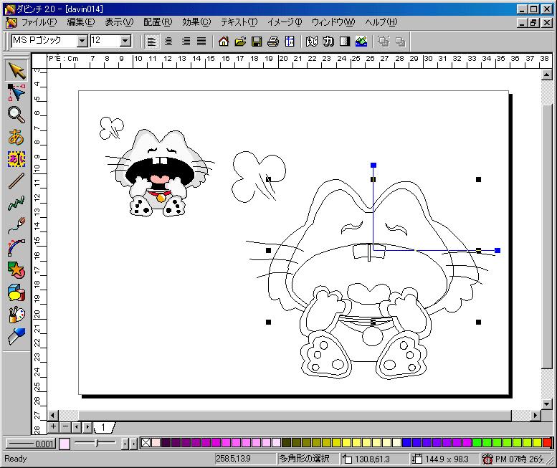Click the 0.001 line width button
The width and height of the screenshot is (557, 468).
[x=32, y=444]
